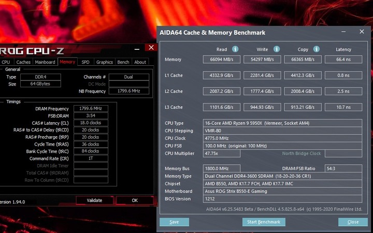Open the Copy info icon in AIDA64
373x233 pixels.
pos(316,49)
